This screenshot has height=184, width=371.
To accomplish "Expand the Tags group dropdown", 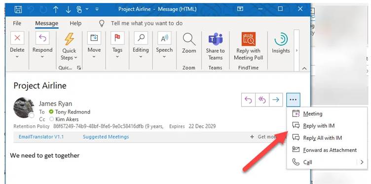I will (117, 57).
